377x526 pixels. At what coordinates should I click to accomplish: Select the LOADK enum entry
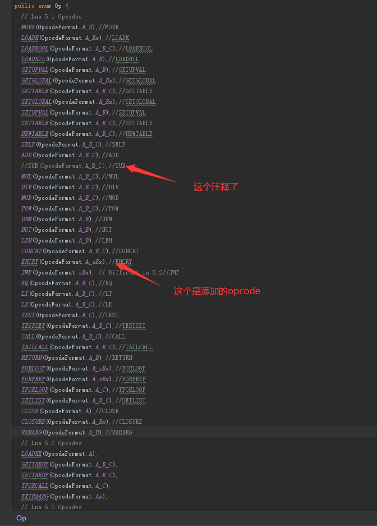30,38
